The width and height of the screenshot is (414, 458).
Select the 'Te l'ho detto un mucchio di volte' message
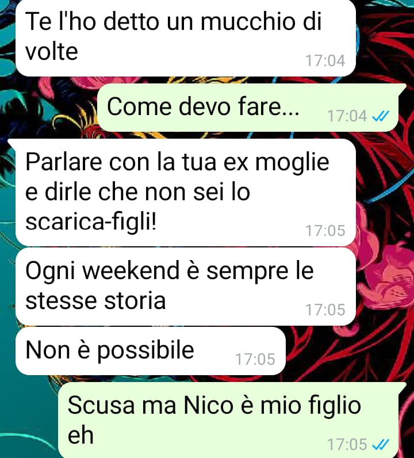click(186, 37)
